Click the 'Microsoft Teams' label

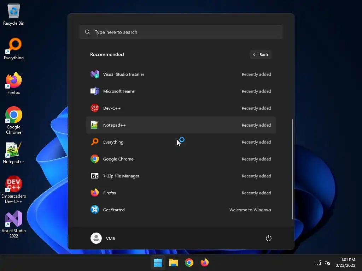click(x=119, y=91)
